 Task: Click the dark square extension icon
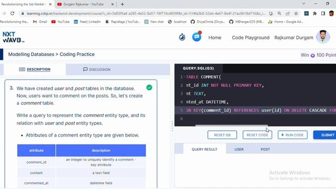pyautogui.click(x=307, y=13)
